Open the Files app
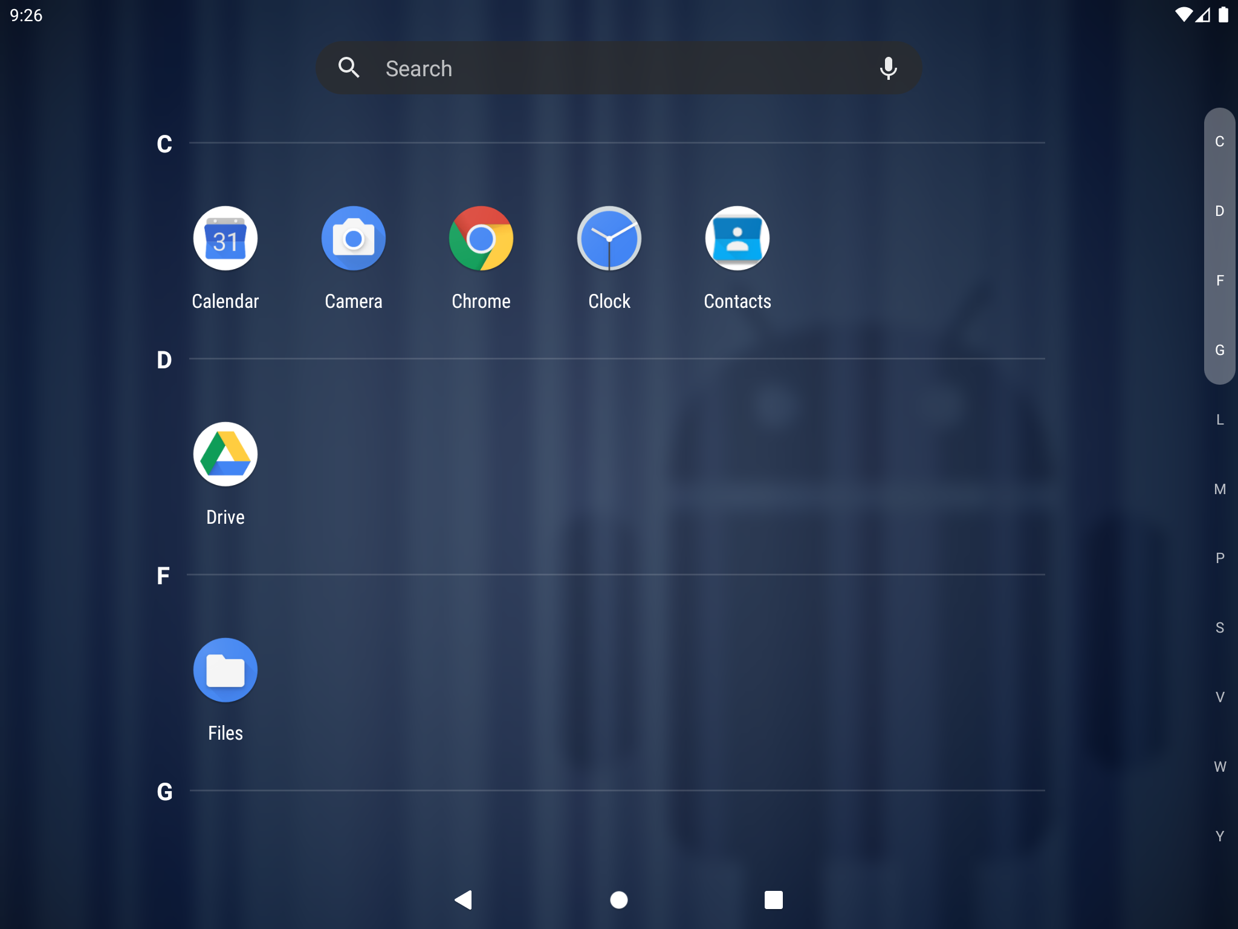The width and height of the screenshot is (1238, 929). 225,670
